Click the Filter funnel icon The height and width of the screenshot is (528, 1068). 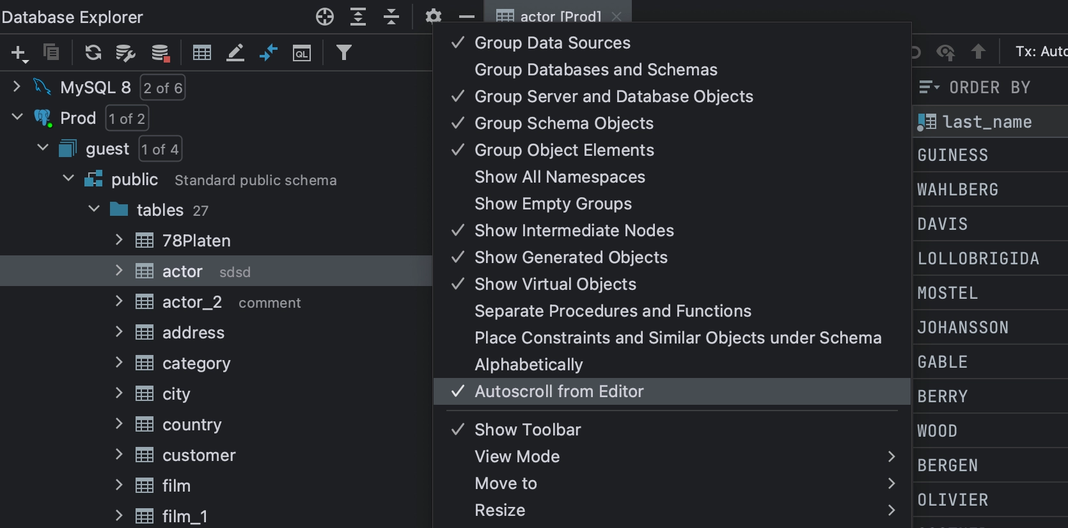[344, 52]
